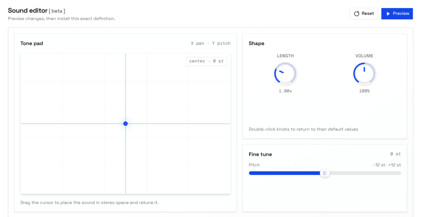Click the 'LENGTH' knob label
This screenshot has width=421, height=217.
285,56
